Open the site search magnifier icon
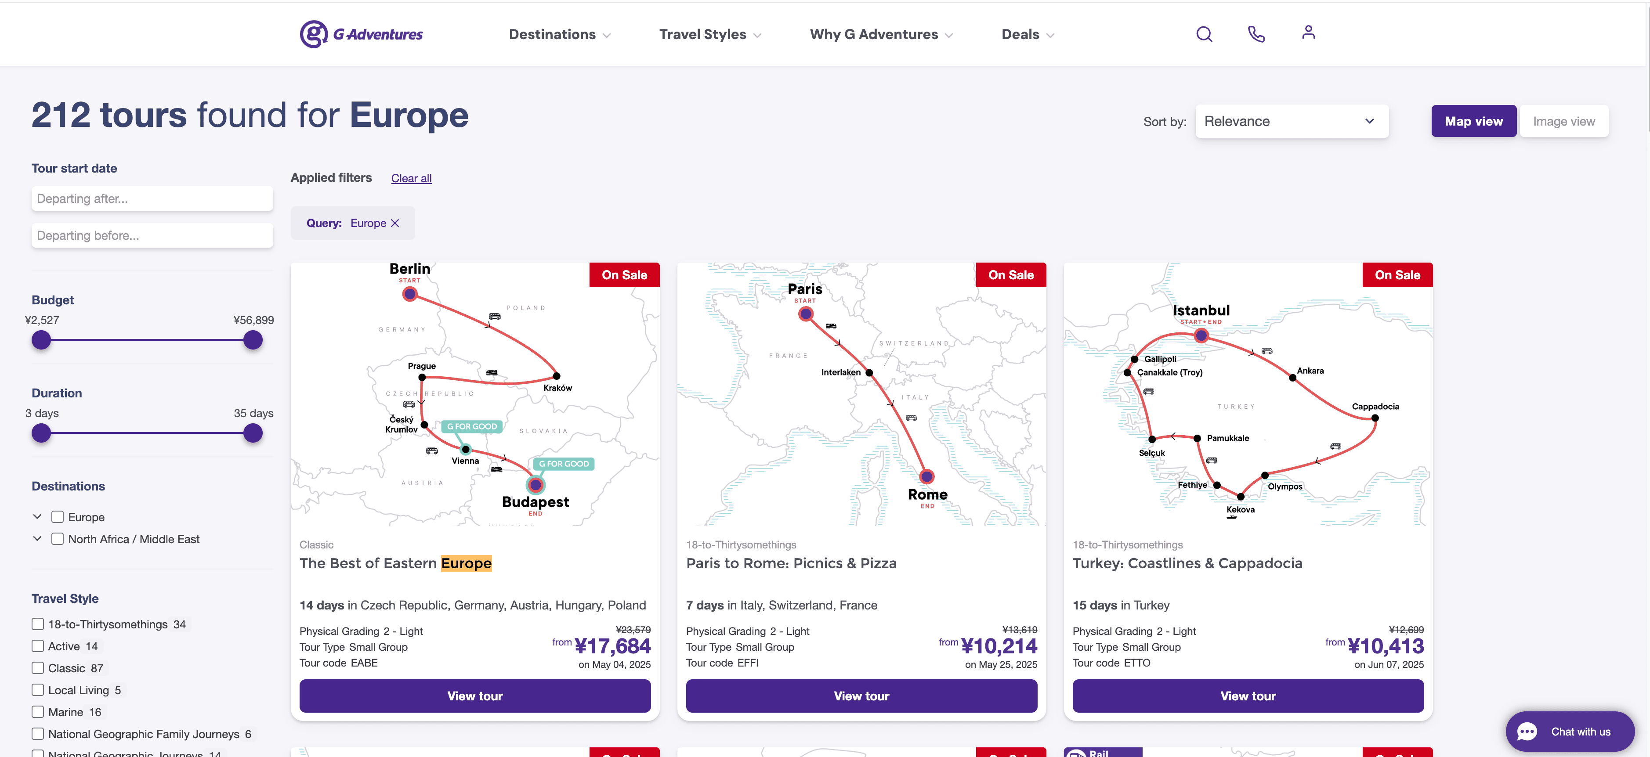Viewport: 1650px width, 757px height. coord(1204,34)
